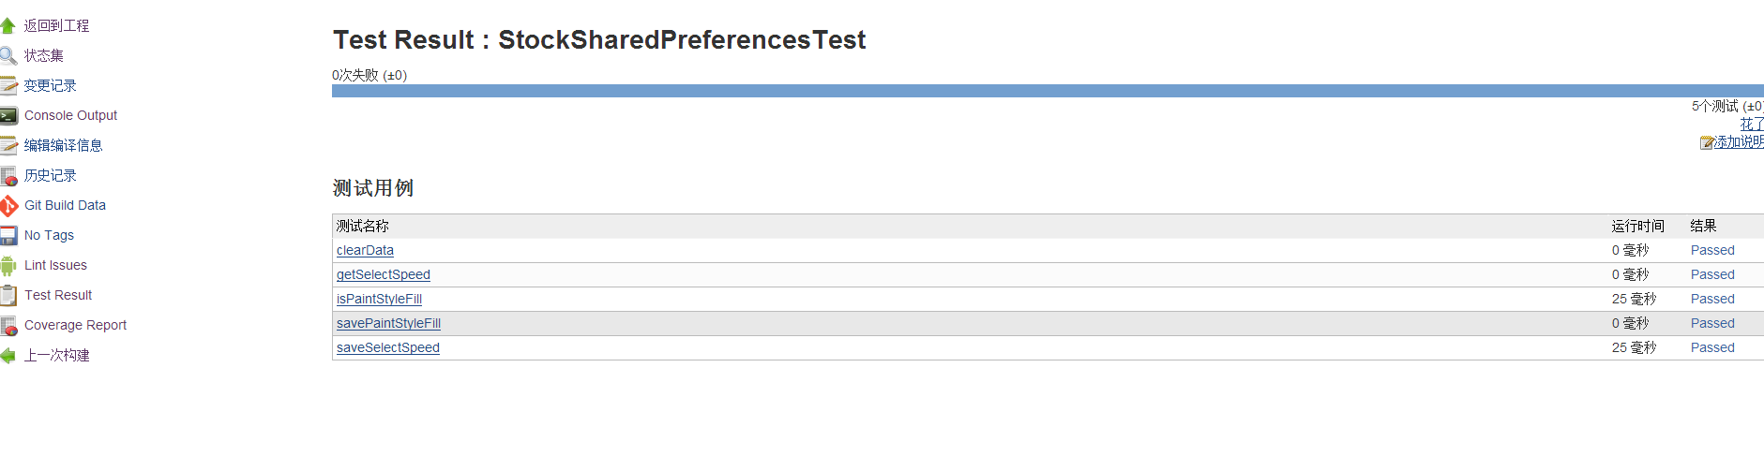Image resolution: width=1764 pixels, height=456 pixels.
Task: Click the Test Result clipboard icon
Action: pos(8,295)
